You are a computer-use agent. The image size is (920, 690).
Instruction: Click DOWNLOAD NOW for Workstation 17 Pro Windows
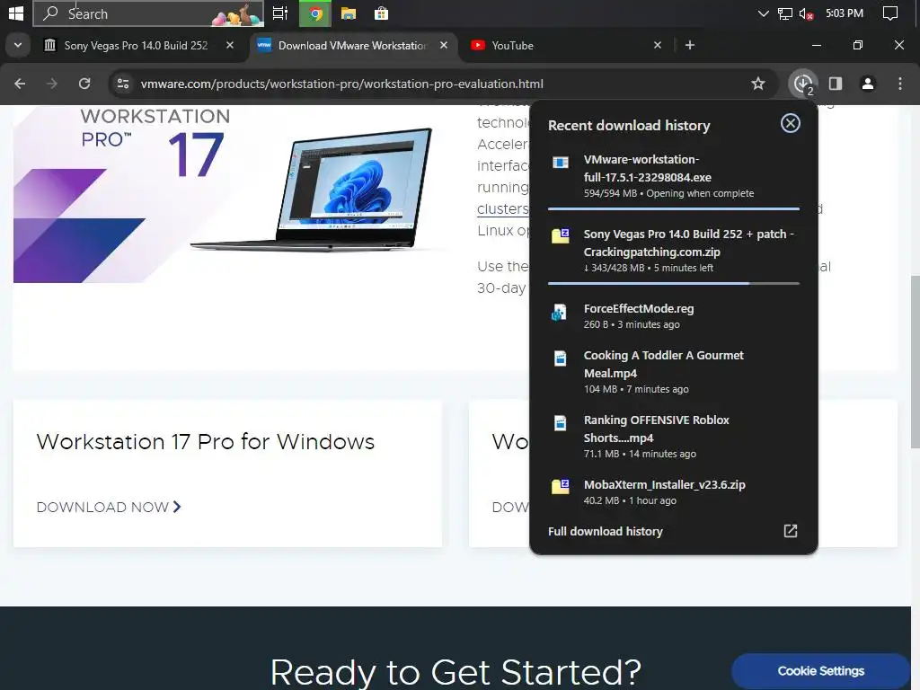tap(109, 507)
